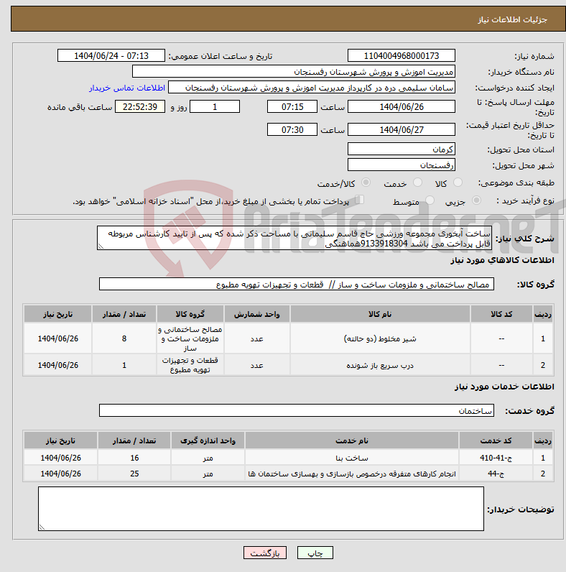Click the cell درب سریع باز شونده
566x572 pixels.
pos(380,365)
